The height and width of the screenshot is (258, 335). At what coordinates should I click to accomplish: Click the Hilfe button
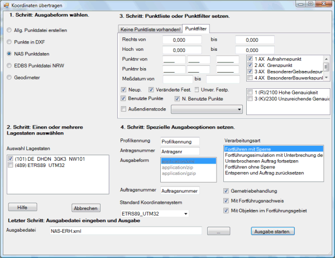(x=22, y=207)
